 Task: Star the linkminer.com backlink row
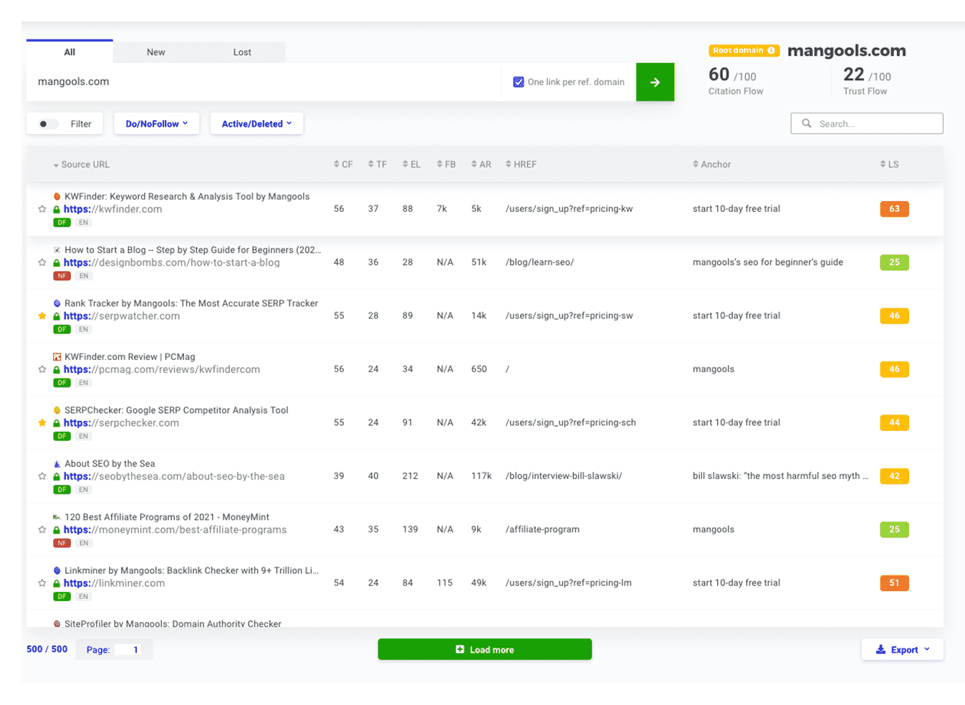point(42,583)
